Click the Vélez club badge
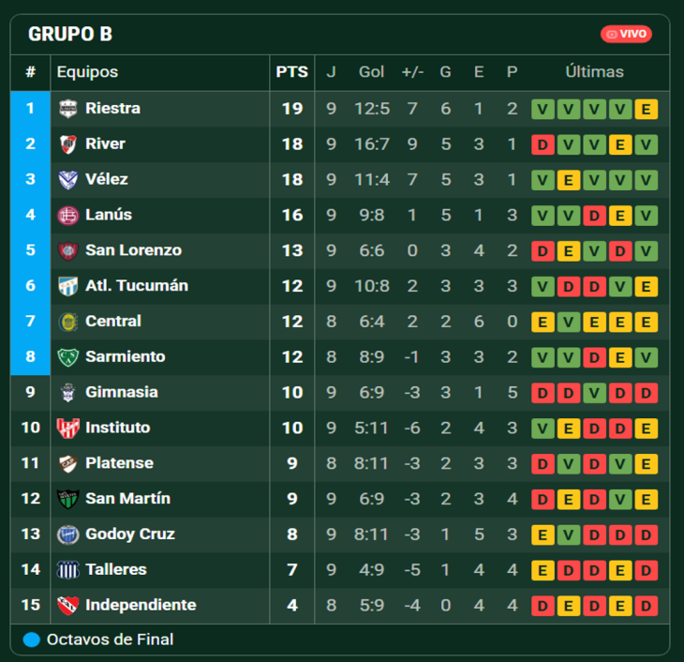Viewport: 684px width, 662px height. [68, 179]
